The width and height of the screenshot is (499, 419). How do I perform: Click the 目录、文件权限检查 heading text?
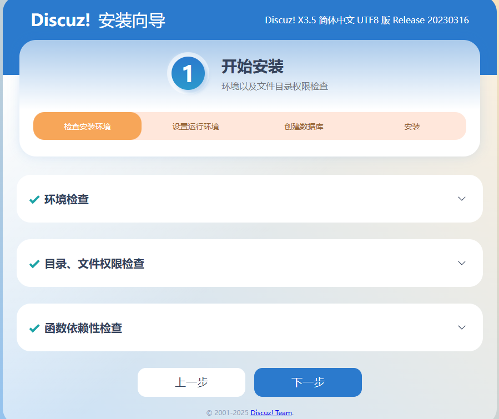(94, 264)
